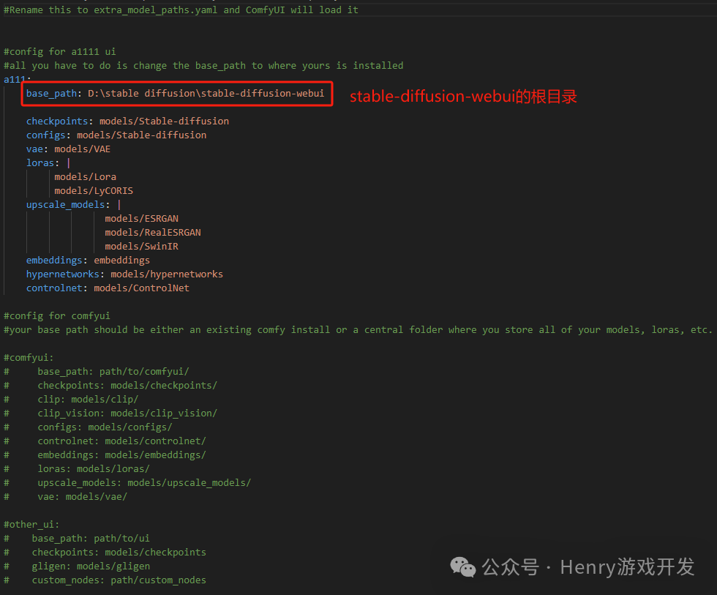Click the comment '#all you have to do is change the base_path'

(x=124, y=65)
